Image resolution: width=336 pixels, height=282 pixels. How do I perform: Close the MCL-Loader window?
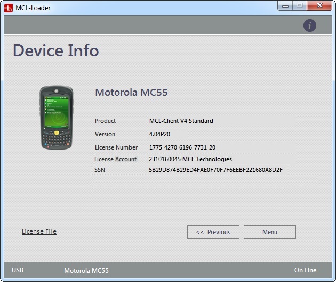coord(319,5)
